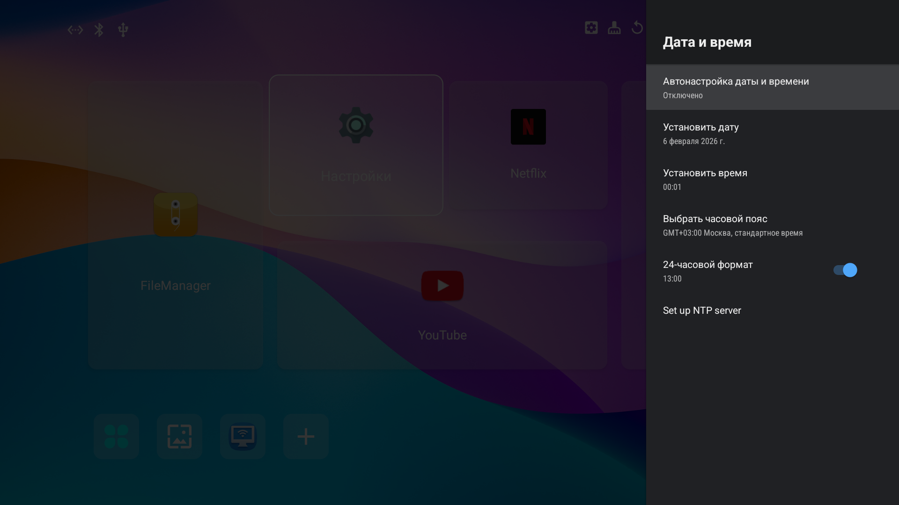Image resolution: width=899 pixels, height=505 pixels.
Task: Click the Bluetooth status icon
Action: [99, 30]
